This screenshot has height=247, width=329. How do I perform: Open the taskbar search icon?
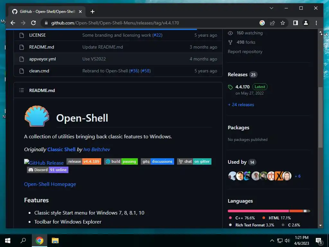click(x=23, y=241)
